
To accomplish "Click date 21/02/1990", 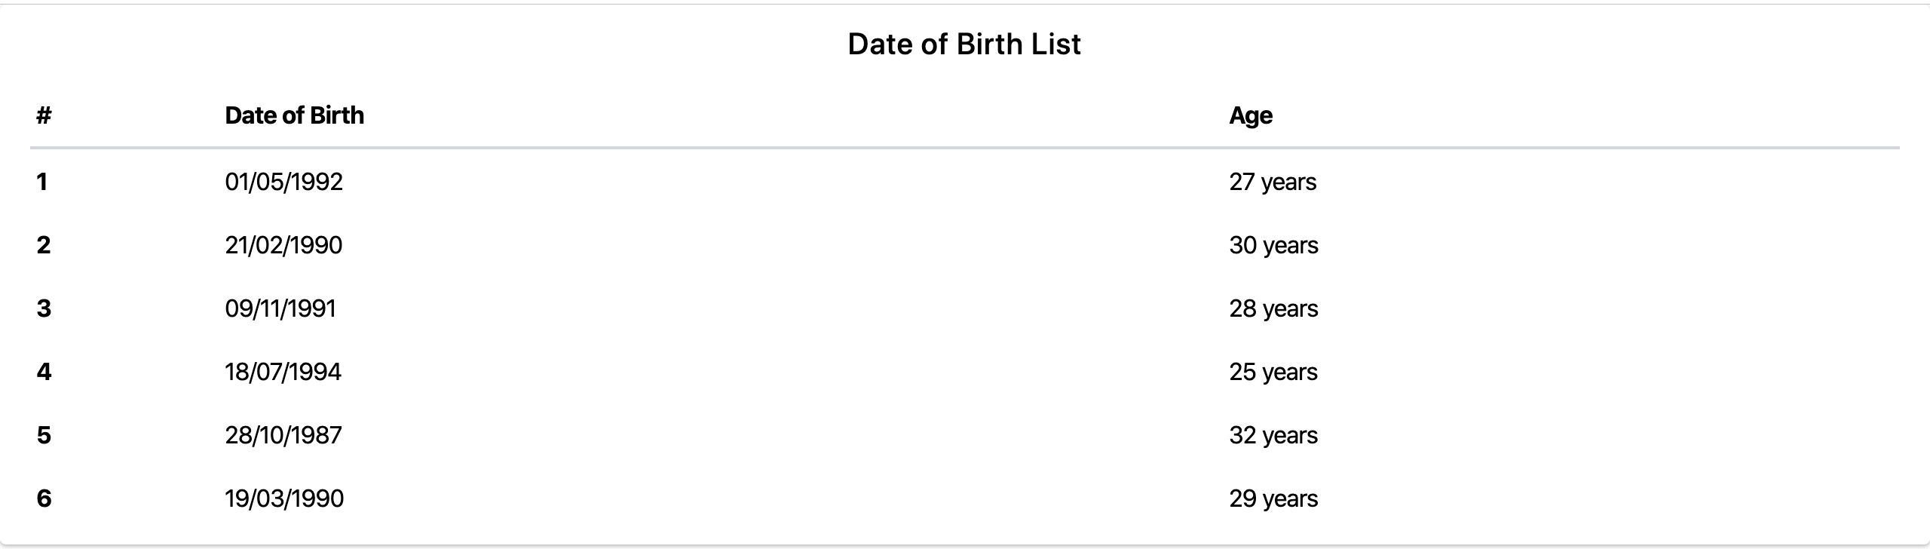I will coord(283,245).
